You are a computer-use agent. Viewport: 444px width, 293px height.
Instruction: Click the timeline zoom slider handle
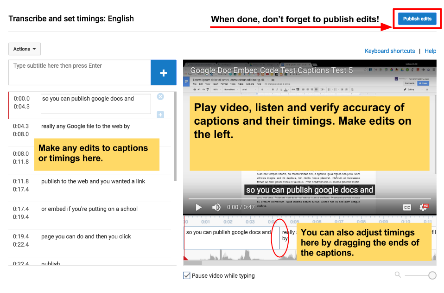[x=432, y=275]
